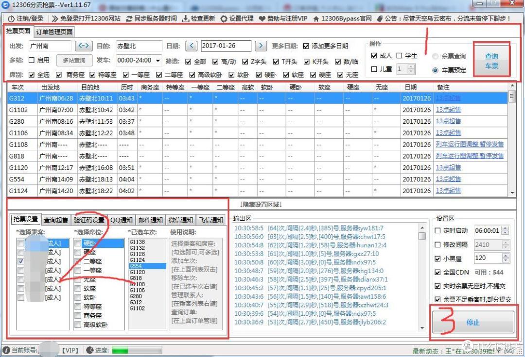Click the app logo in title bar

coord(5,5)
